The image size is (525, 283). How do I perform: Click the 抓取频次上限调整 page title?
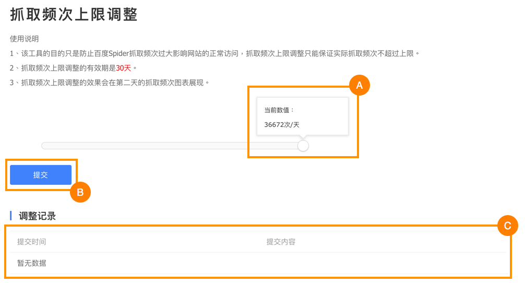(74, 14)
